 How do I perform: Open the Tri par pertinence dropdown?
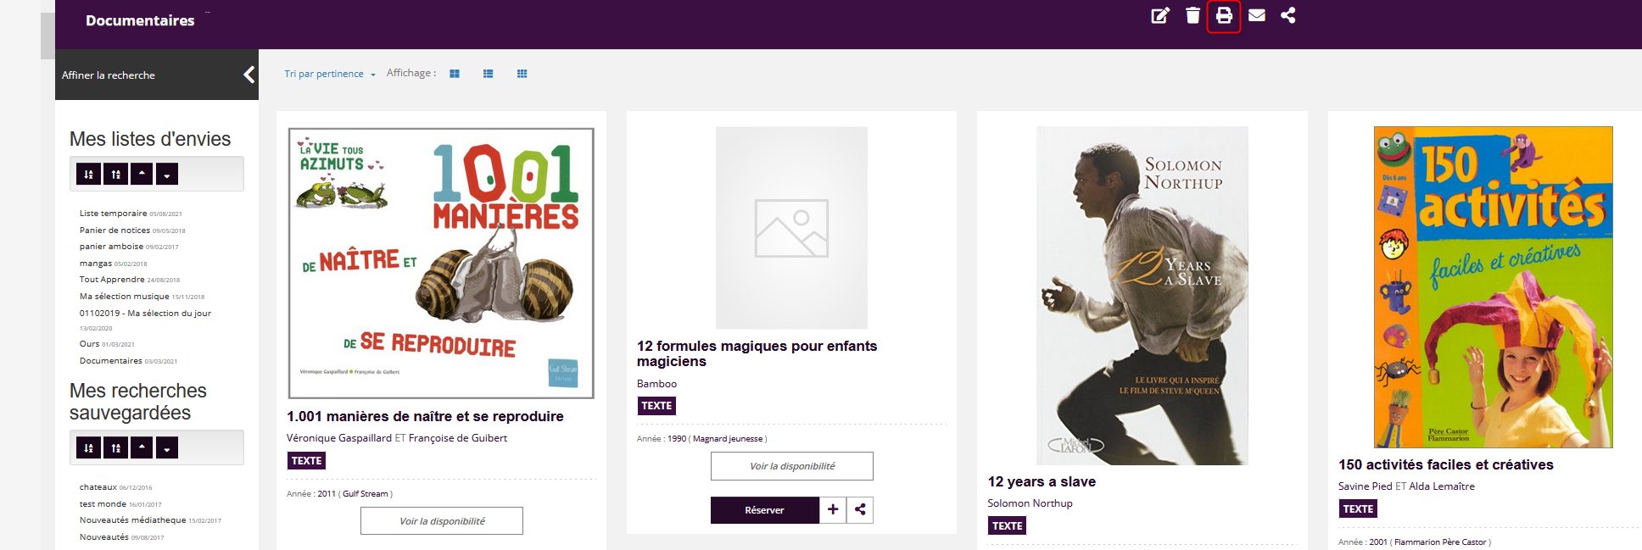(x=330, y=74)
